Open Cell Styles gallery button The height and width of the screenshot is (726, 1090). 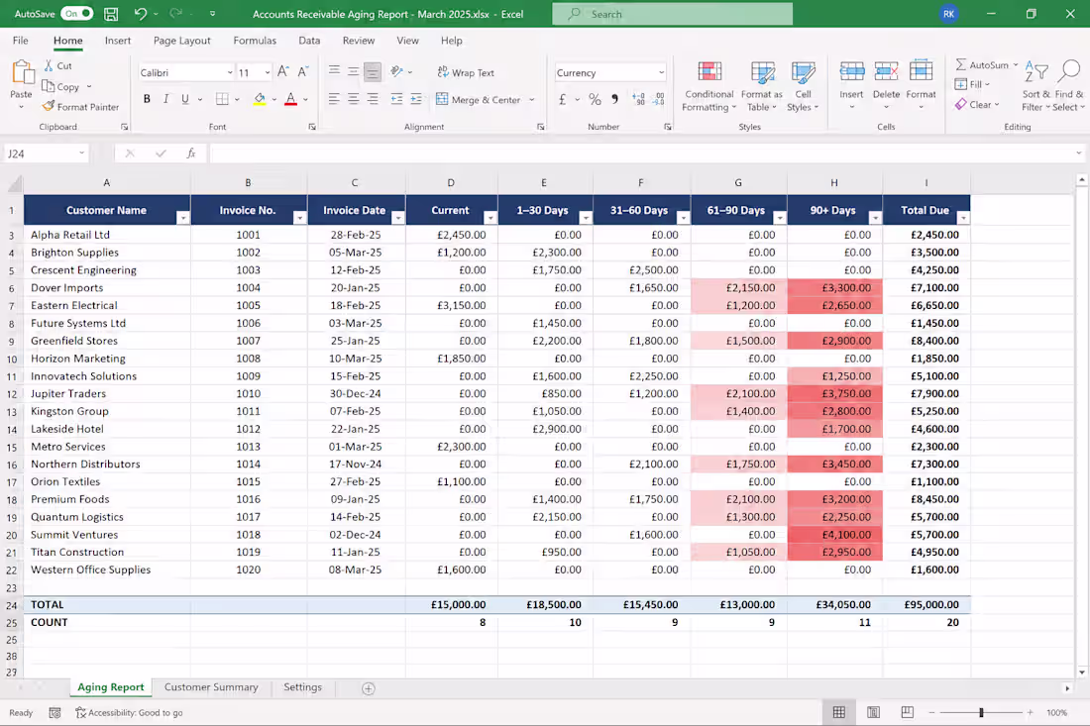(803, 86)
